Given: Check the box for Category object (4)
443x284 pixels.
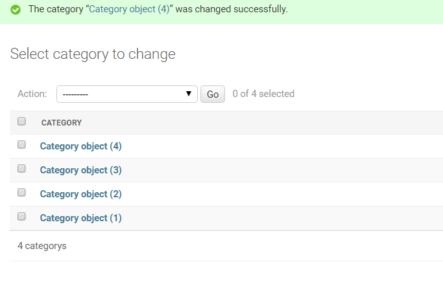Looking at the screenshot, I should pyautogui.click(x=21, y=144).
